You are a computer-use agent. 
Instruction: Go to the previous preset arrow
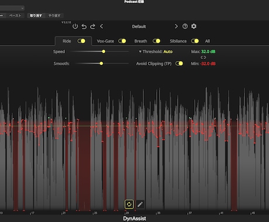[x=102, y=26]
